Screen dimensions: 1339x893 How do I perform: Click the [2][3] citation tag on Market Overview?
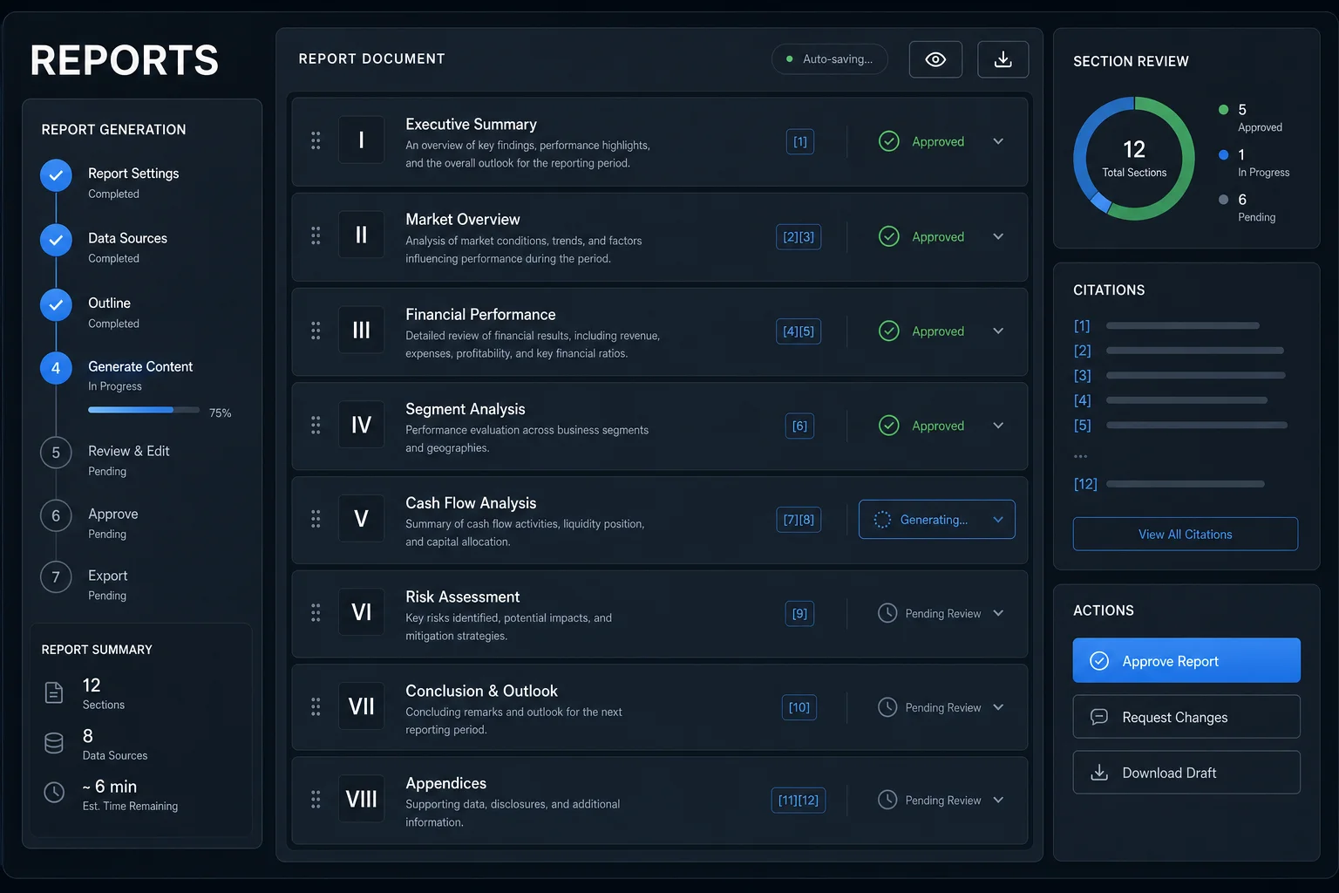point(799,236)
